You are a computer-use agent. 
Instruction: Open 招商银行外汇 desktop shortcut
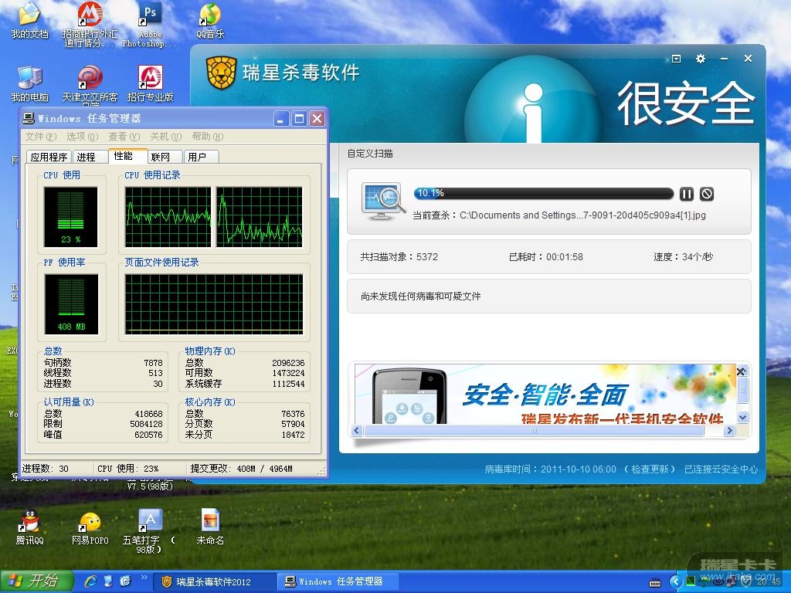click(90, 24)
